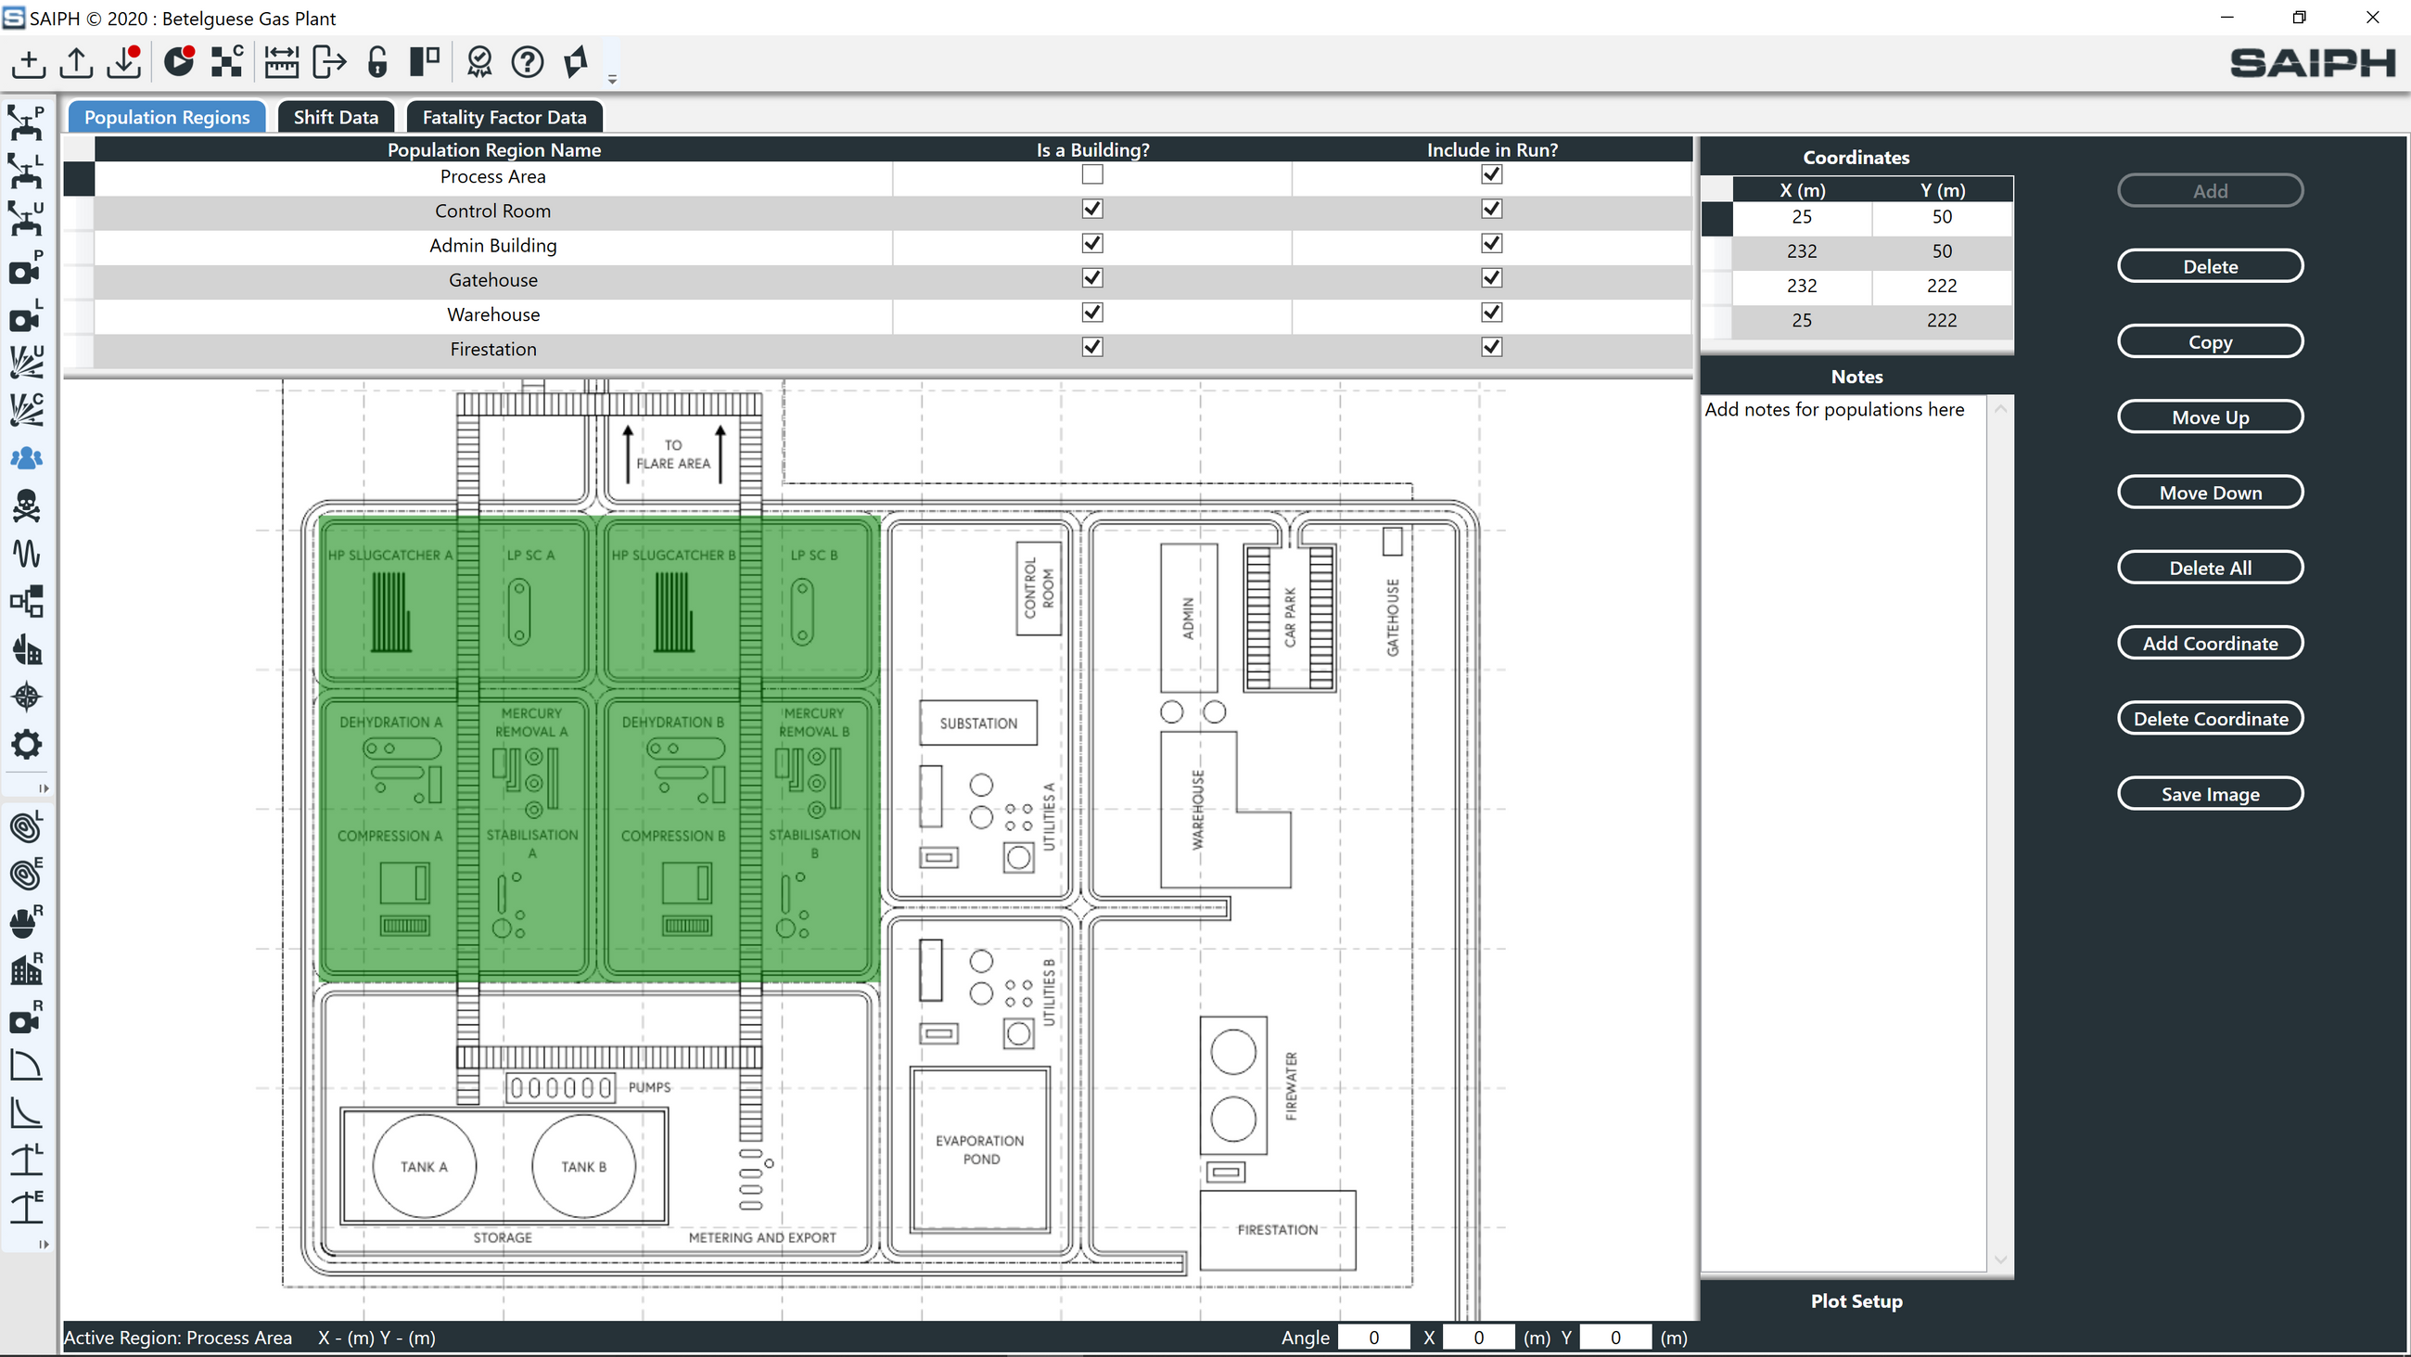Uncheck Is a Building for Warehouse
This screenshot has height=1357, width=2411.
tap(1091, 313)
